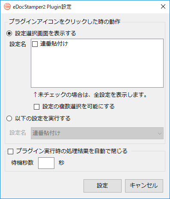The width and height of the screenshot is (170, 199).
Task: Click the 待機秒数 label
Action: coord(22,163)
